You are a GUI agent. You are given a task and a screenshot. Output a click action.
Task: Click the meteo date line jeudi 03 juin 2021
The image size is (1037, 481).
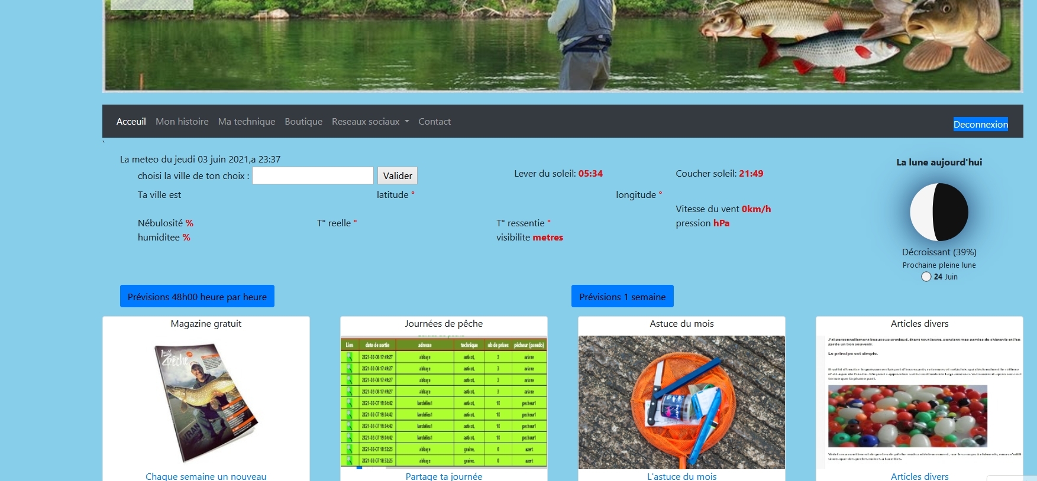coord(200,160)
